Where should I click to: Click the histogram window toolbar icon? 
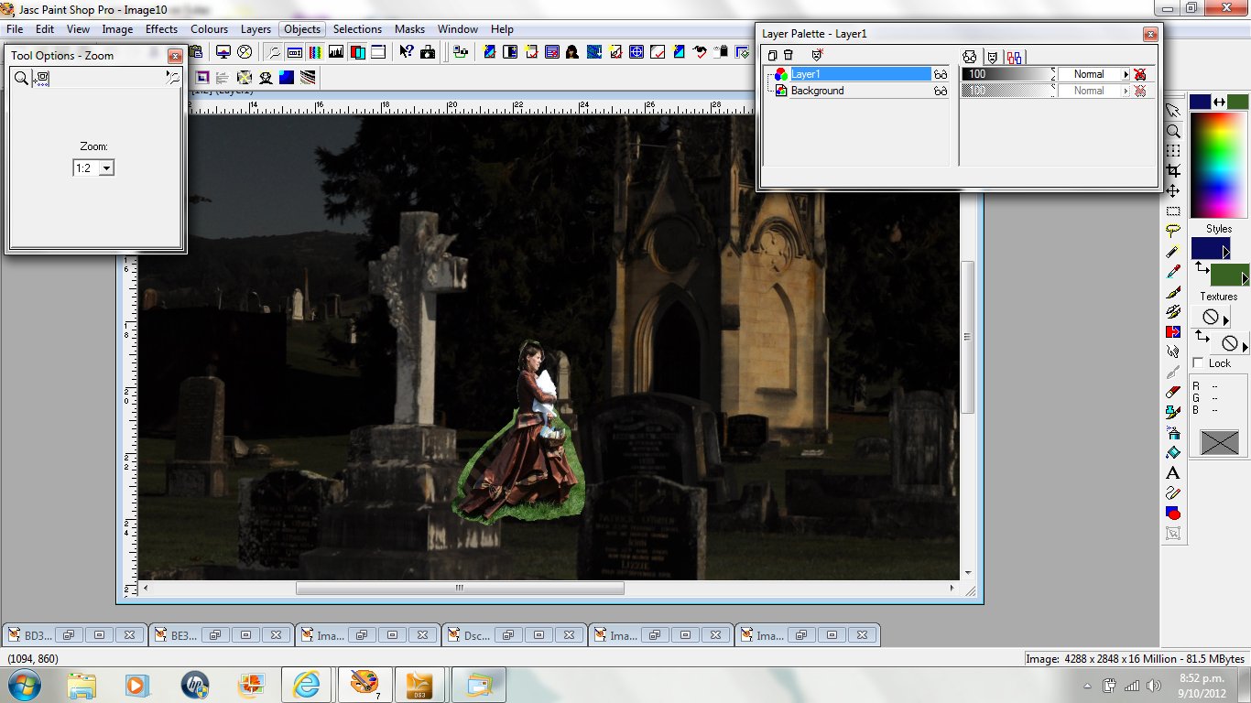click(x=336, y=52)
